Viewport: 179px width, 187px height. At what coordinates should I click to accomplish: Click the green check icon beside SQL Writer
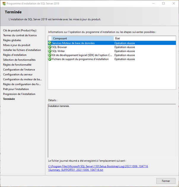click(50, 51)
